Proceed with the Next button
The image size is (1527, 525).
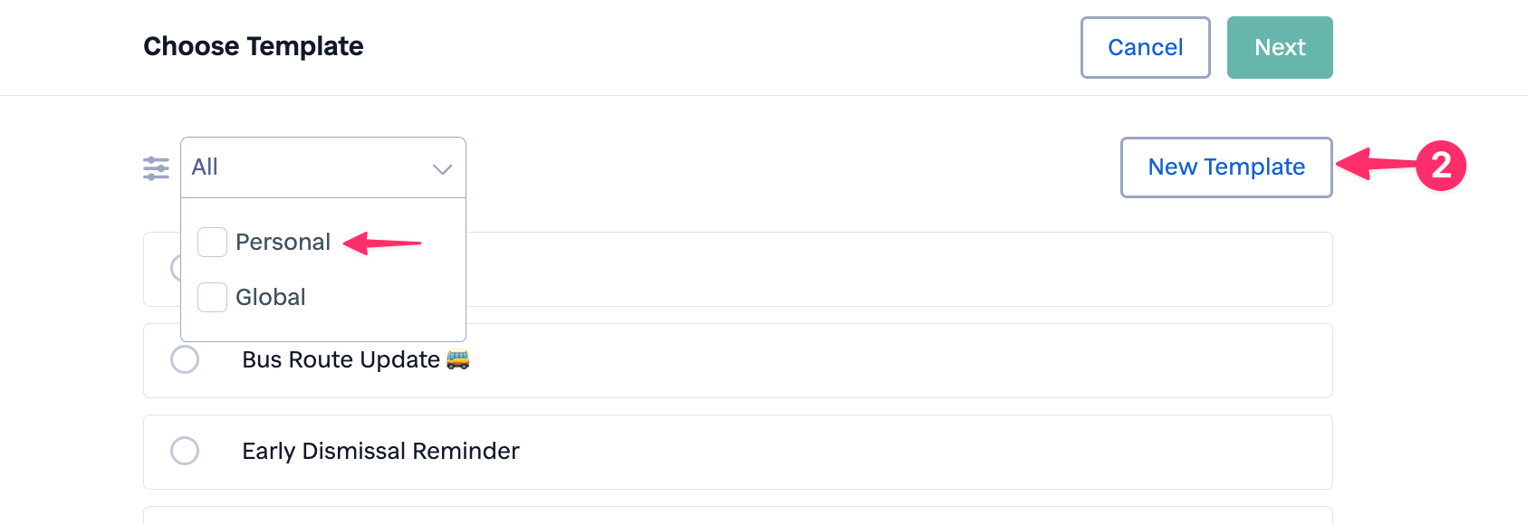tap(1279, 48)
